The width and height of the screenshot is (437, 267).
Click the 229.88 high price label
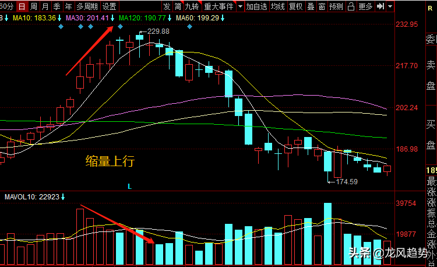(158, 31)
